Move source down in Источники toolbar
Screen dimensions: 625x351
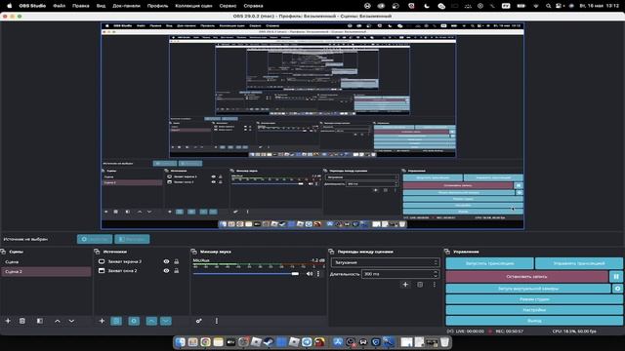coord(166,321)
